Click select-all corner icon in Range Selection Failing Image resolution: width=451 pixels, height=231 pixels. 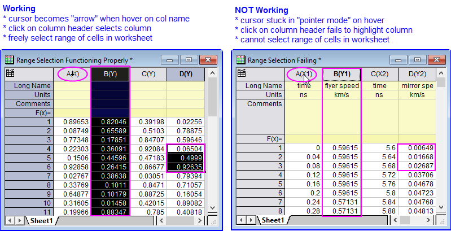[x=240, y=73]
